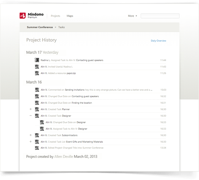Open the Sending invitations task
This screenshot has width=199, height=180.
coord(75,90)
